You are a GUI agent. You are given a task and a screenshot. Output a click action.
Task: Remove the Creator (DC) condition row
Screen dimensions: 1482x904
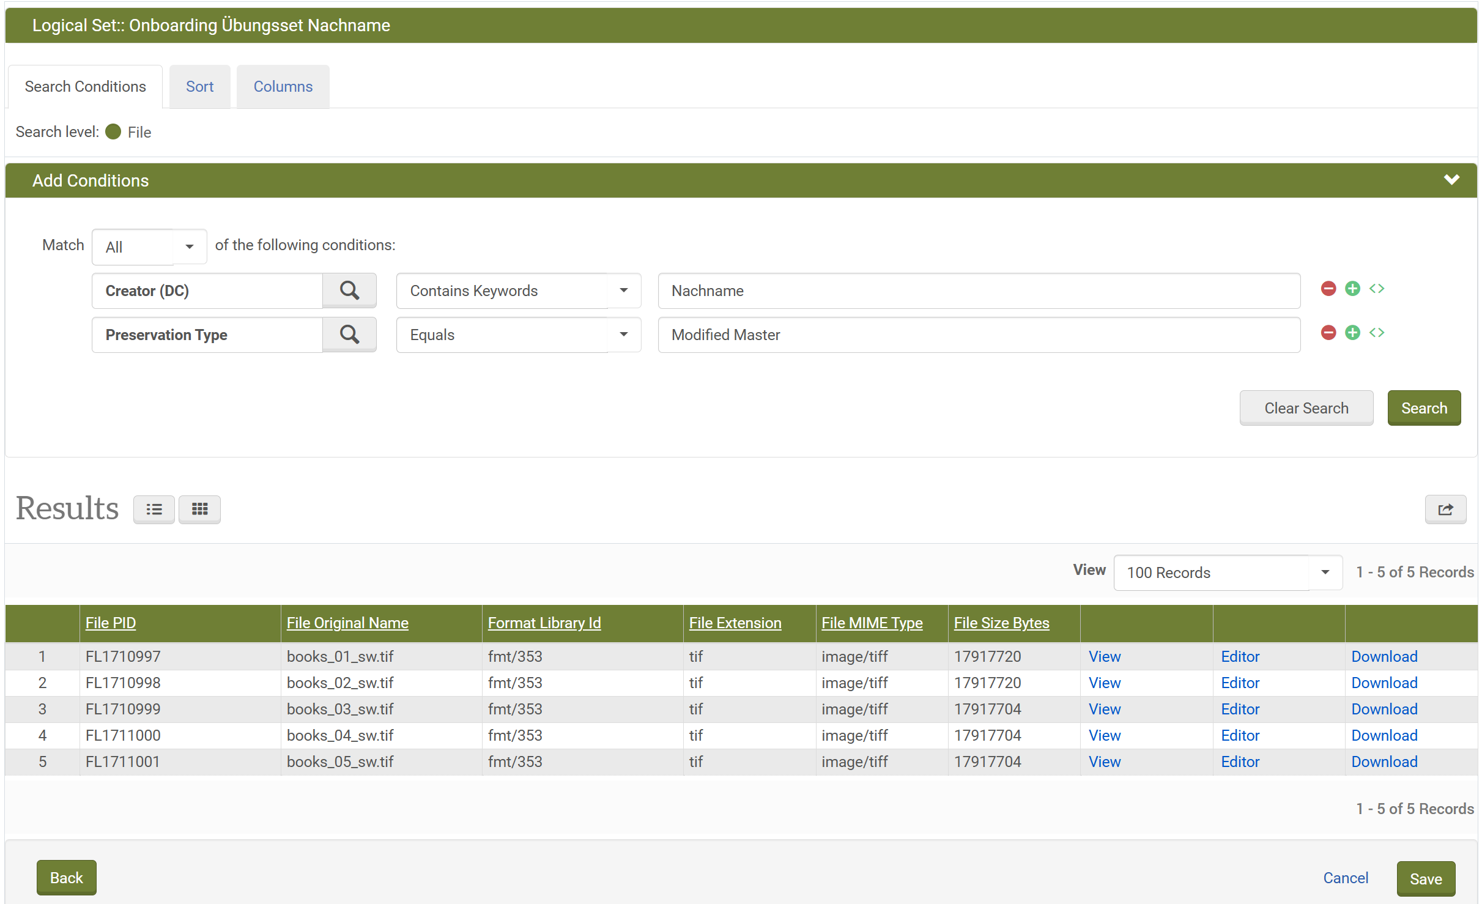(x=1328, y=289)
